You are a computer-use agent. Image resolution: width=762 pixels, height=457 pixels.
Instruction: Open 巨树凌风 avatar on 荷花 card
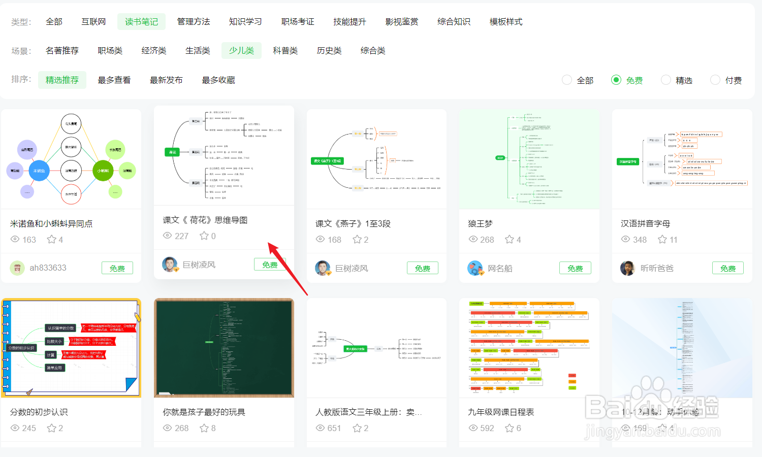tap(170, 265)
